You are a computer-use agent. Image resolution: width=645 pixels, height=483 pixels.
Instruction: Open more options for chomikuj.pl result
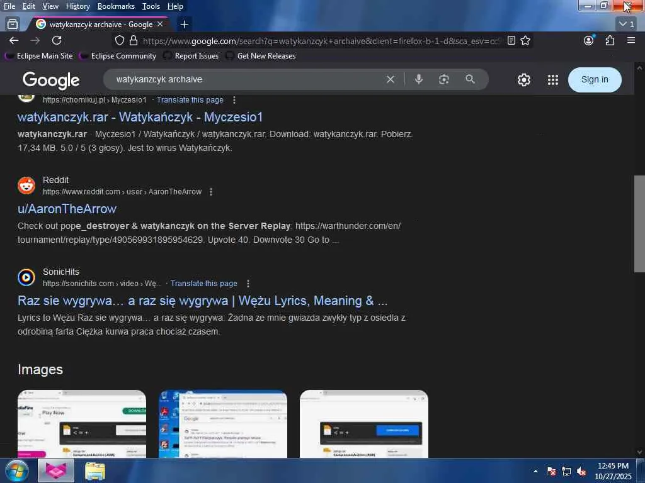point(234,100)
